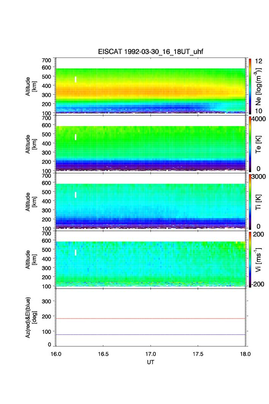269x404 pixels.
Task: Click the "12" maximum value of Ne colorbar
Action: pos(258,61)
